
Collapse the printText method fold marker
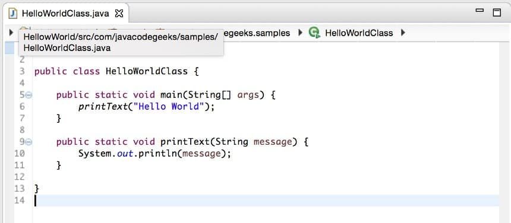pyautogui.click(x=29, y=142)
